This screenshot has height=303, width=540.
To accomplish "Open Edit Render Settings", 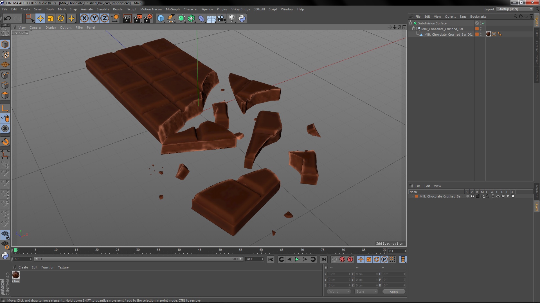I will (x=148, y=19).
